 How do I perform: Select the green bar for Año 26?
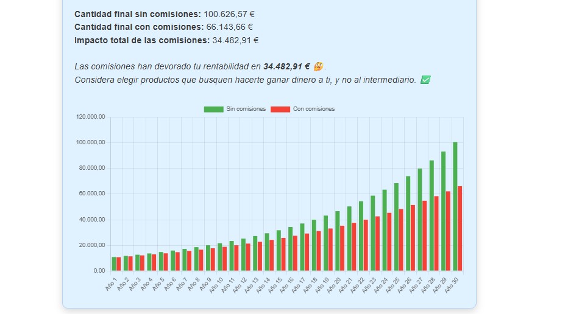408,223
